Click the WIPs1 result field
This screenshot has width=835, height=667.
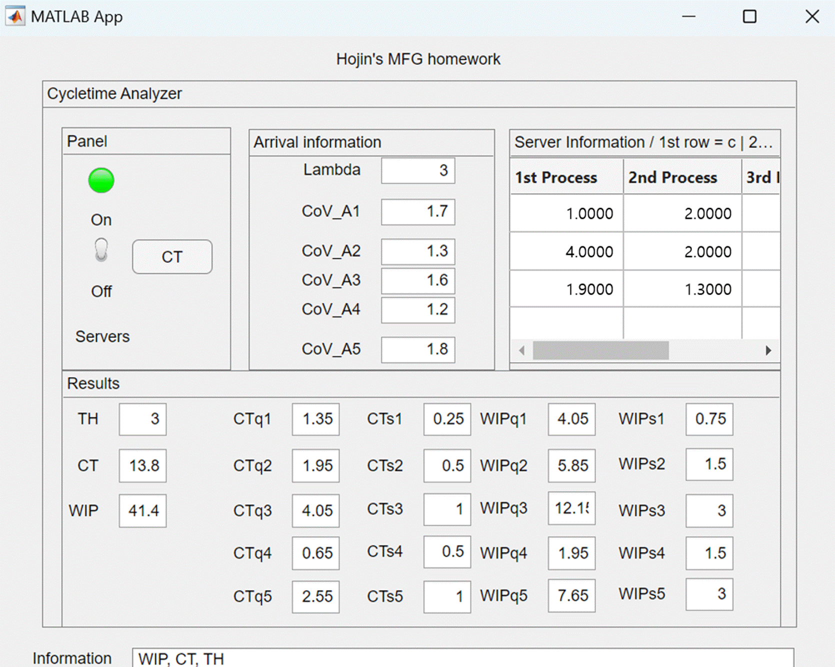click(x=709, y=419)
